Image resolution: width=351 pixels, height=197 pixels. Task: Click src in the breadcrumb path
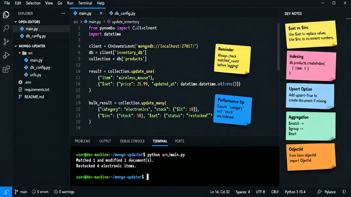76,22
